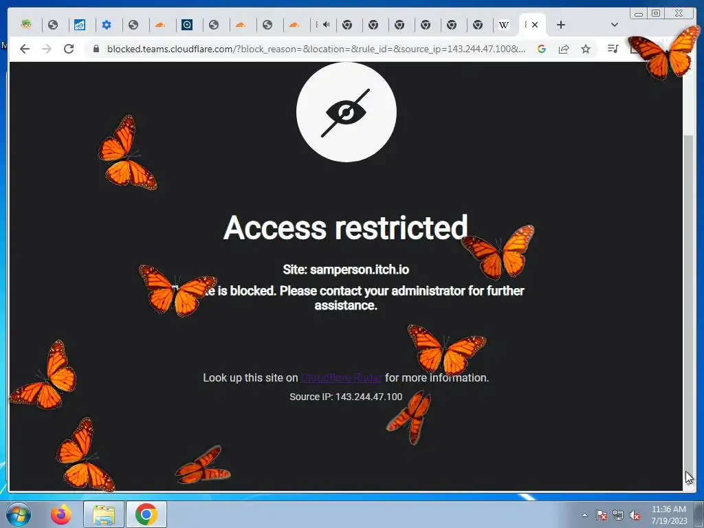The width and height of the screenshot is (704, 528).
Task: Open the Action Center flag icon
Action: coord(601,515)
